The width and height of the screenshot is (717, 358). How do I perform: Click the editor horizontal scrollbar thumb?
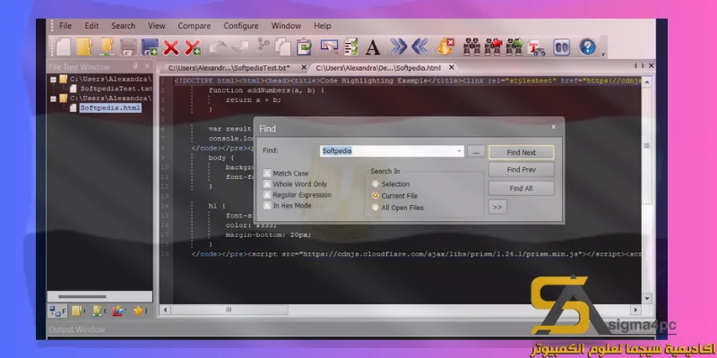229,310
